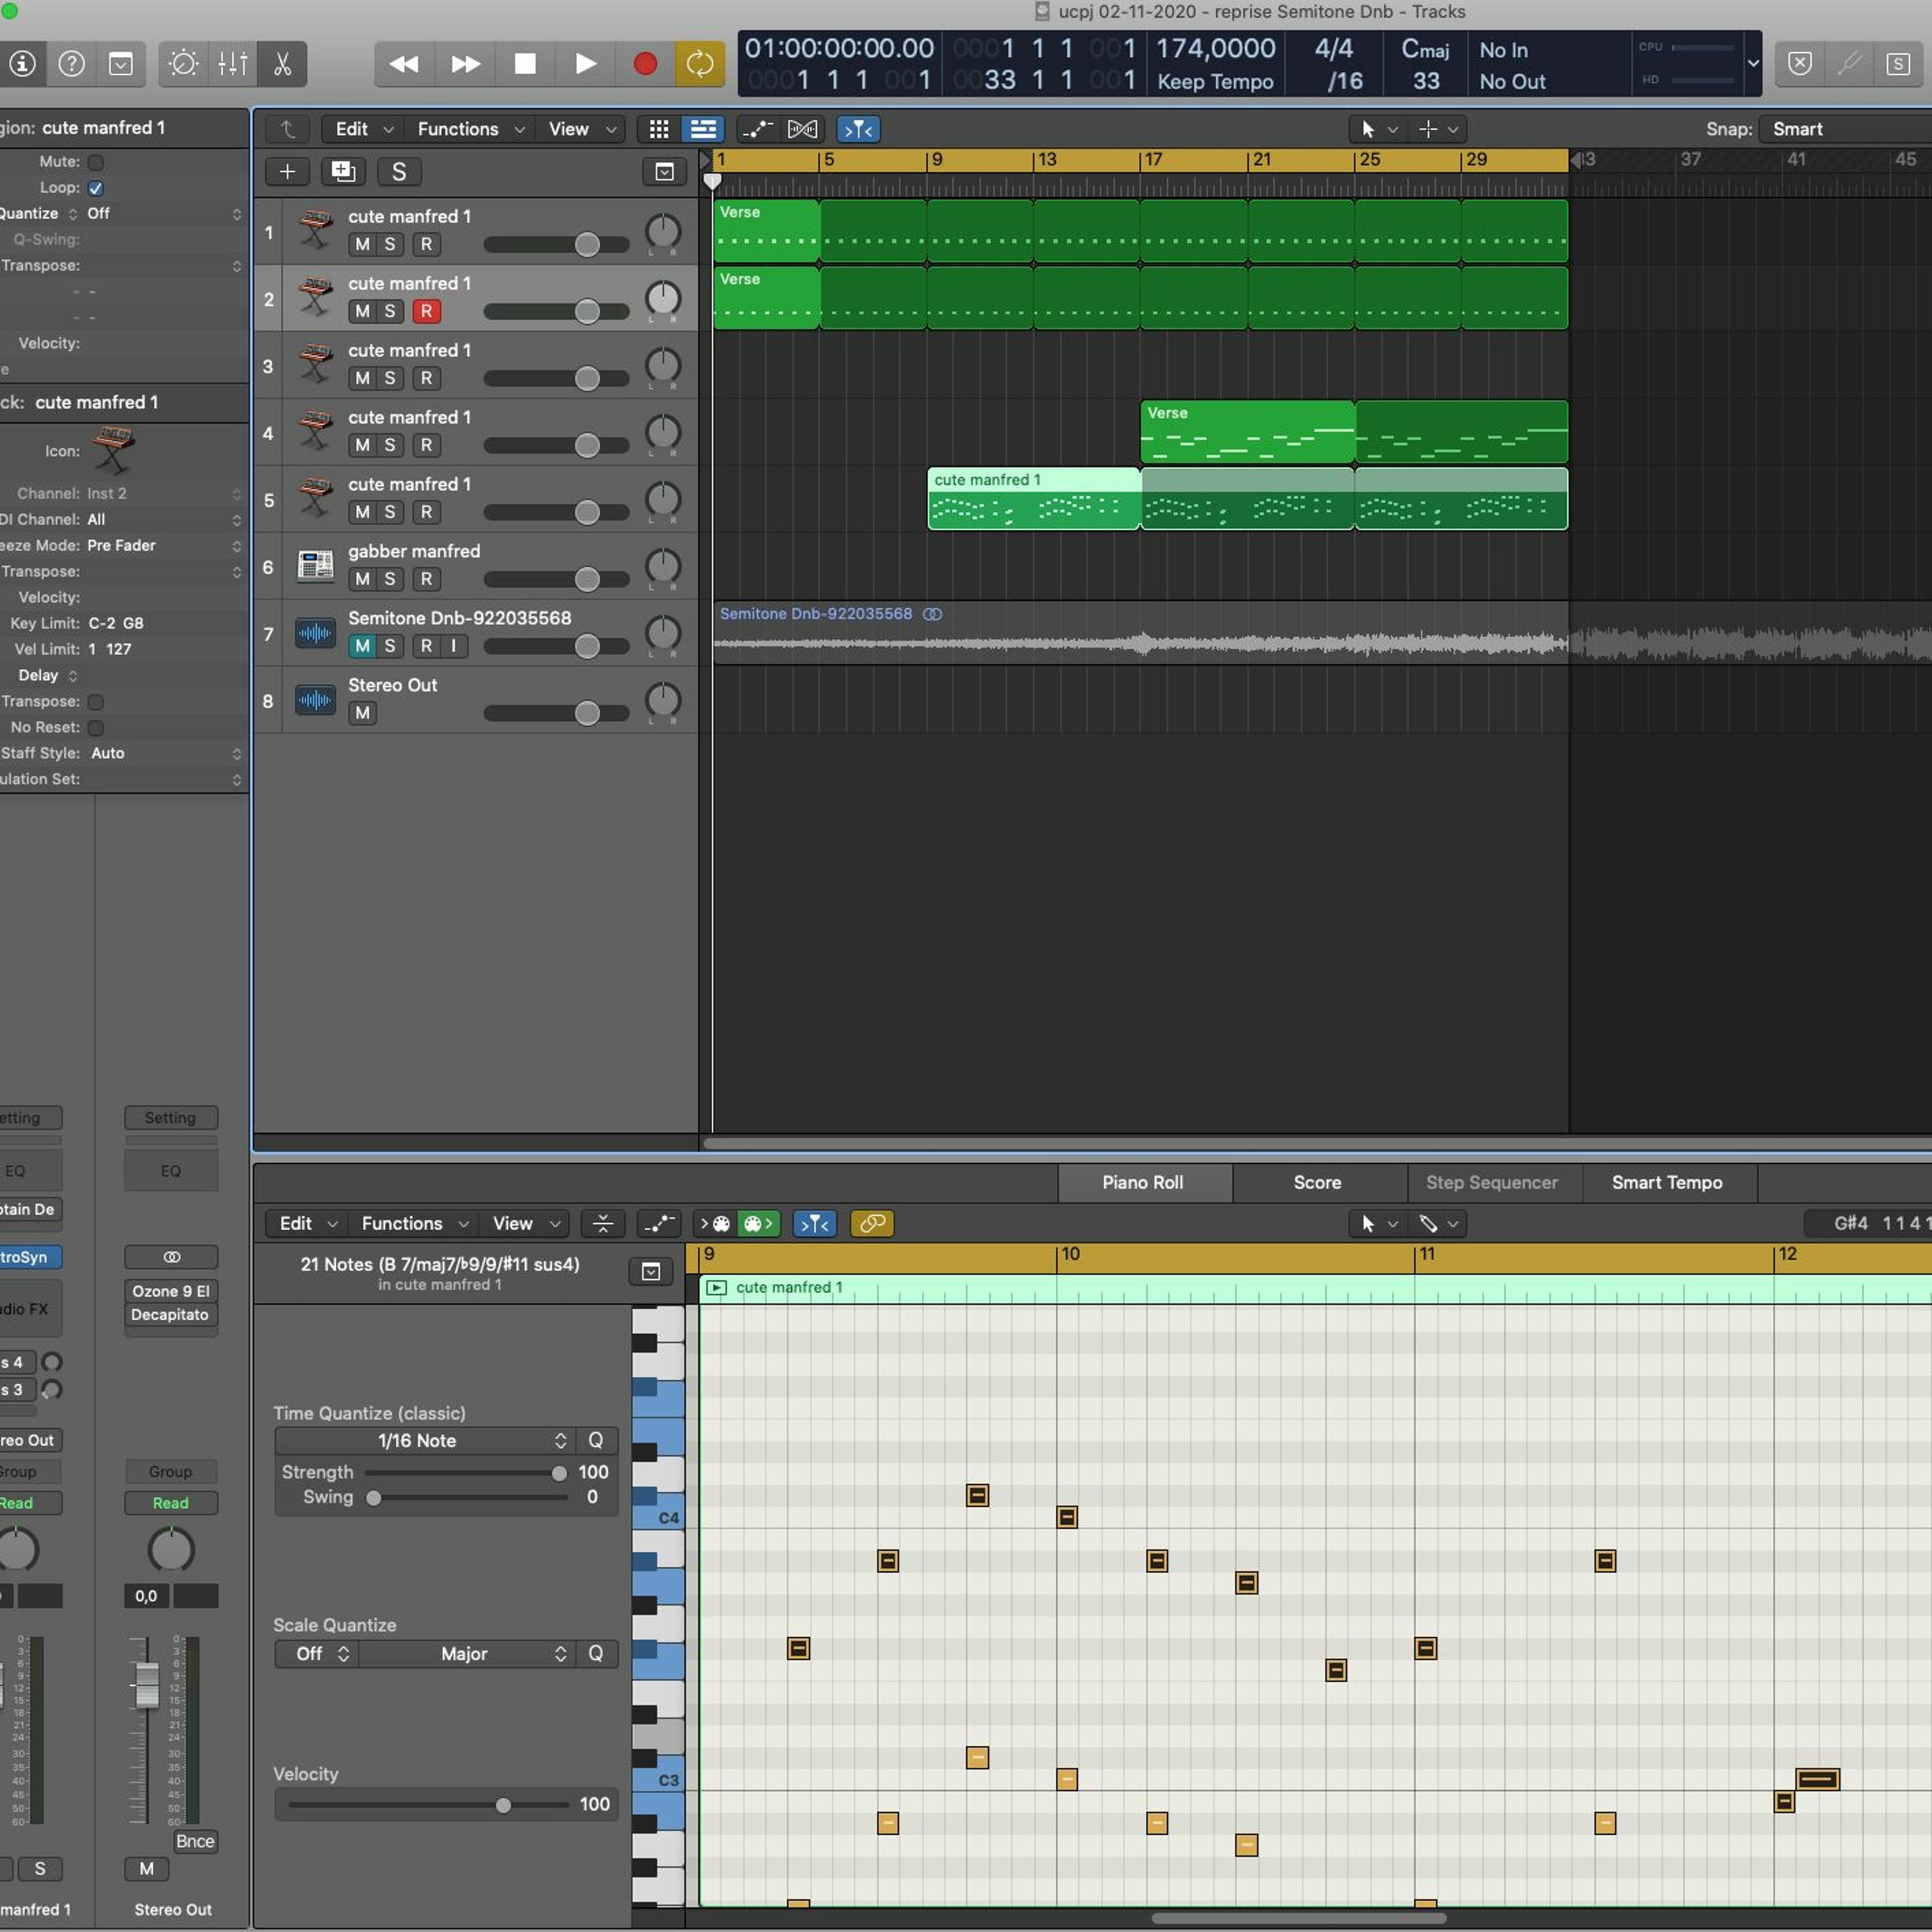Open the Scissors editors button

[282, 64]
